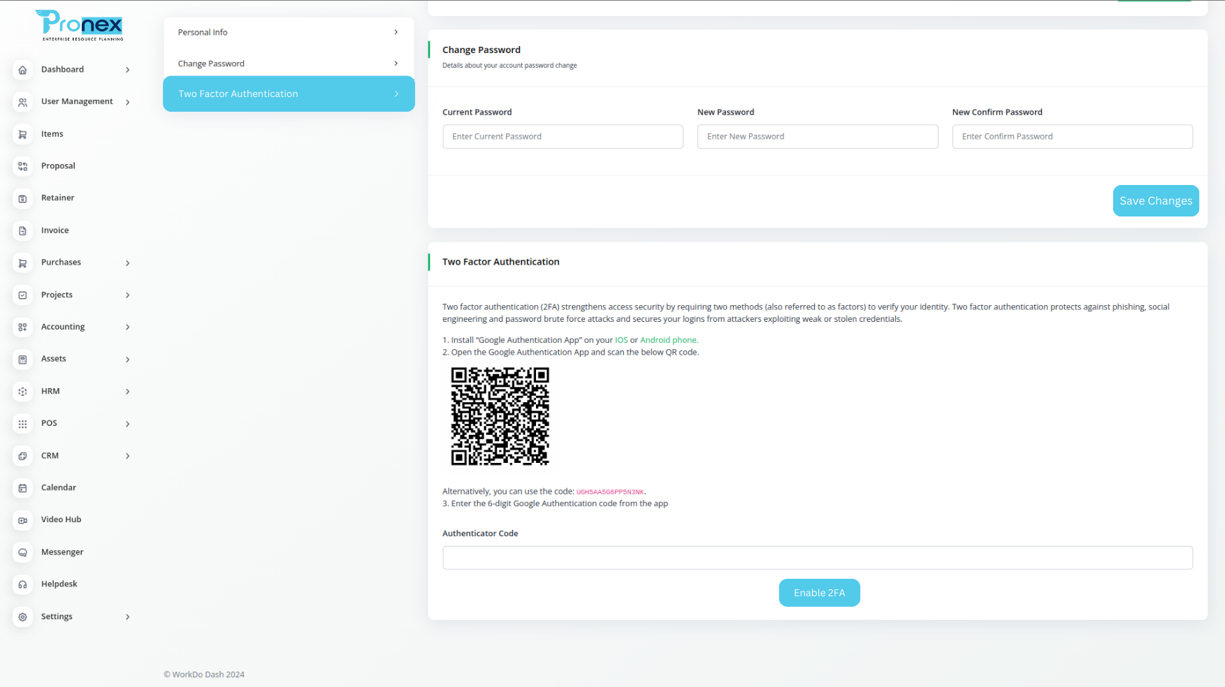Focus the New Password field
1225x687 pixels.
tap(818, 137)
